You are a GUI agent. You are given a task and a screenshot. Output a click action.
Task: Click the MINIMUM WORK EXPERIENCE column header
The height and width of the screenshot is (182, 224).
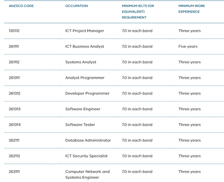pos(192,9)
